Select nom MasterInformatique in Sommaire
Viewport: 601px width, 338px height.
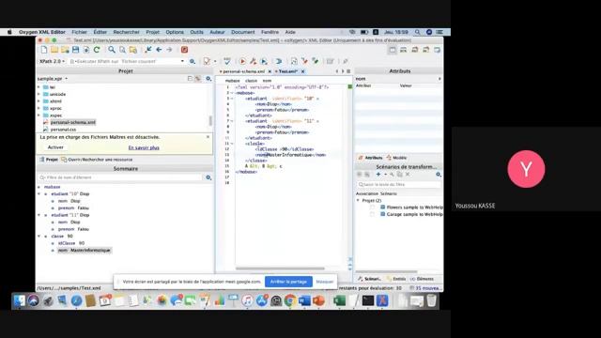pyautogui.click(x=85, y=251)
